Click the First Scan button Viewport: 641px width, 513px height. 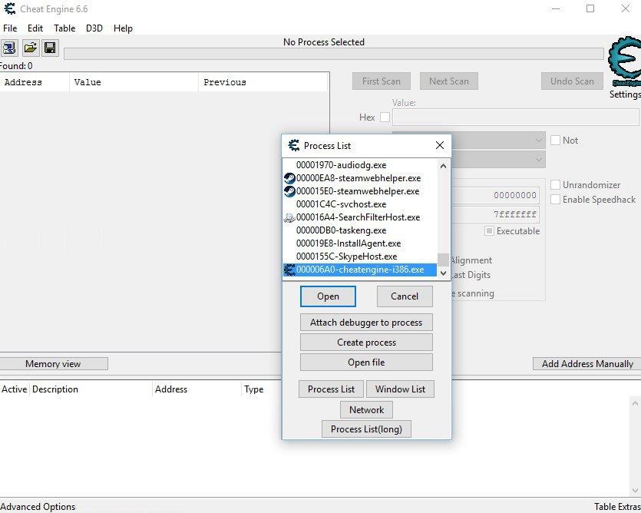(381, 81)
